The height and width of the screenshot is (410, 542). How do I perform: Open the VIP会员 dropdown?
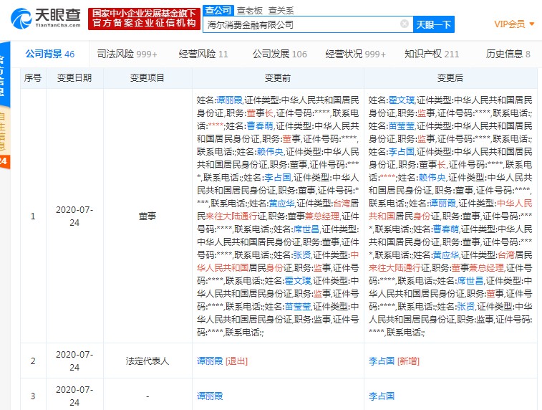coord(514,24)
